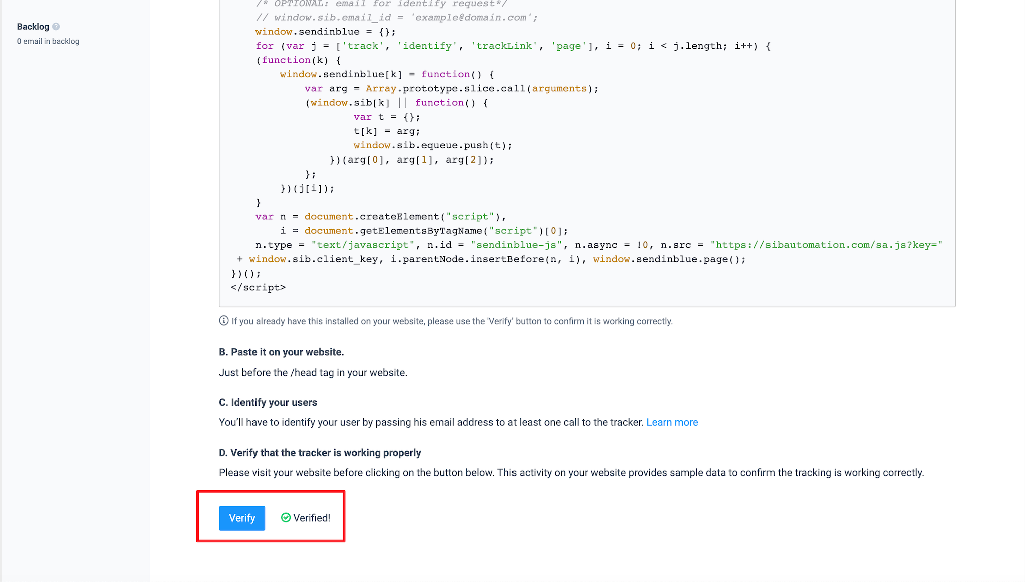Click the 'window.sib.equeue.push(t);' code line
The height and width of the screenshot is (582, 1025).
[x=432, y=145]
